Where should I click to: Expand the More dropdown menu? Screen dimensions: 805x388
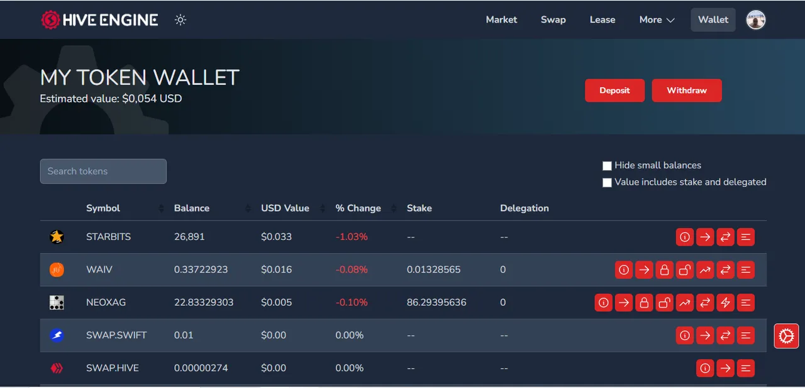[657, 20]
